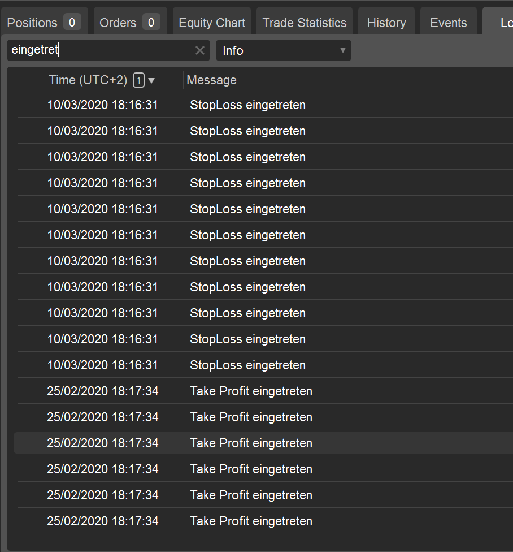Switch to Trade Statistics tab
513x552 pixels.
point(304,23)
